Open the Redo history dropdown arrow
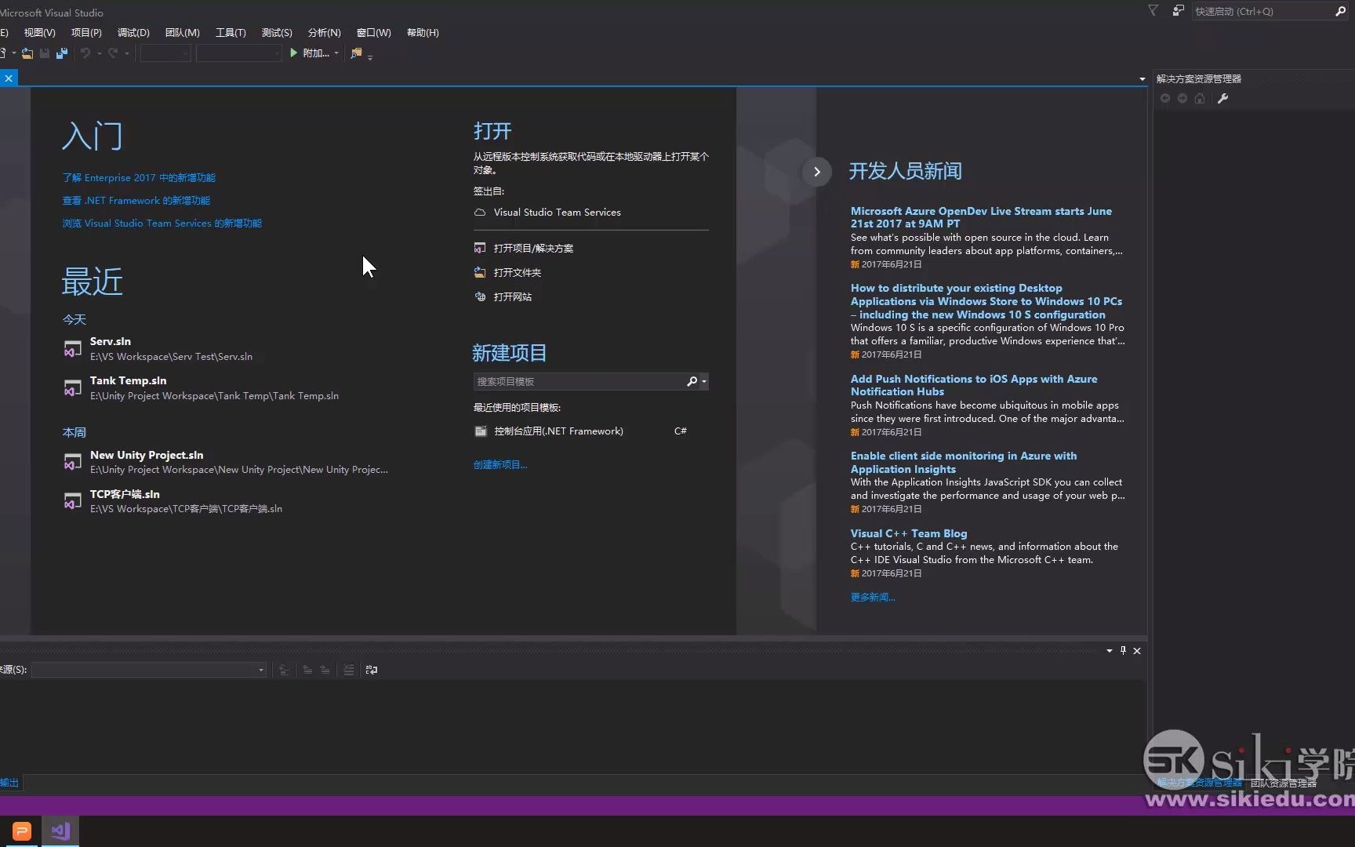 click(127, 53)
